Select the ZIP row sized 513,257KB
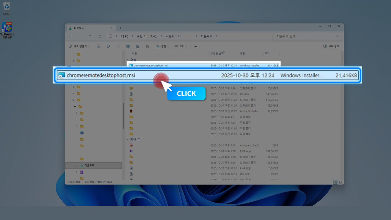391x220 pixels. (x=203, y=100)
